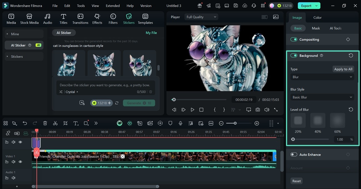Adjust the player volume speaker icon

pyautogui.click(x=267, y=110)
